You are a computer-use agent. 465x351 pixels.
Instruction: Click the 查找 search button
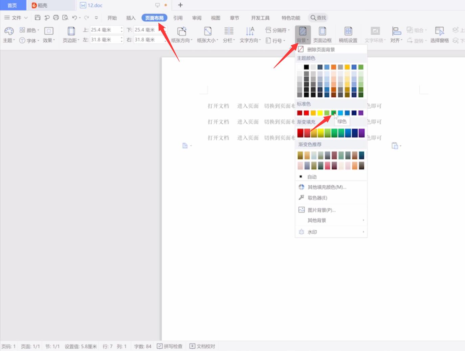318,18
